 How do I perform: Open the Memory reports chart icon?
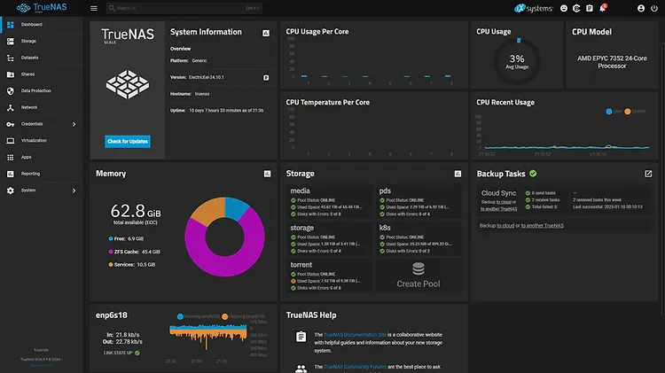tap(266, 174)
